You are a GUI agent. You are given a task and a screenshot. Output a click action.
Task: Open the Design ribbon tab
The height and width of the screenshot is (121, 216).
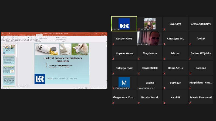pyautogui.click(x=22, y=35)
